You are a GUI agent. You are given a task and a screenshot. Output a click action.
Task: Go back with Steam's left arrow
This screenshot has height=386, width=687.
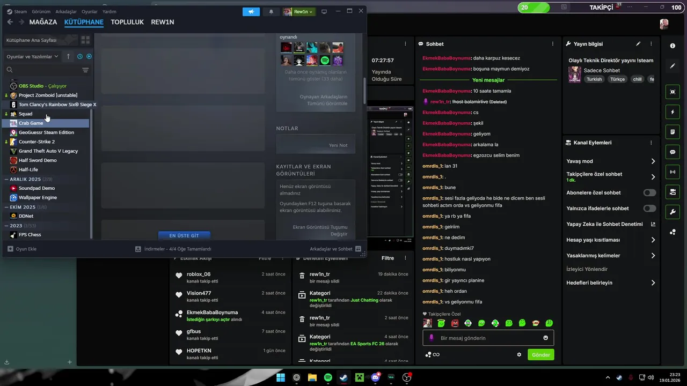tap(10, 22)
